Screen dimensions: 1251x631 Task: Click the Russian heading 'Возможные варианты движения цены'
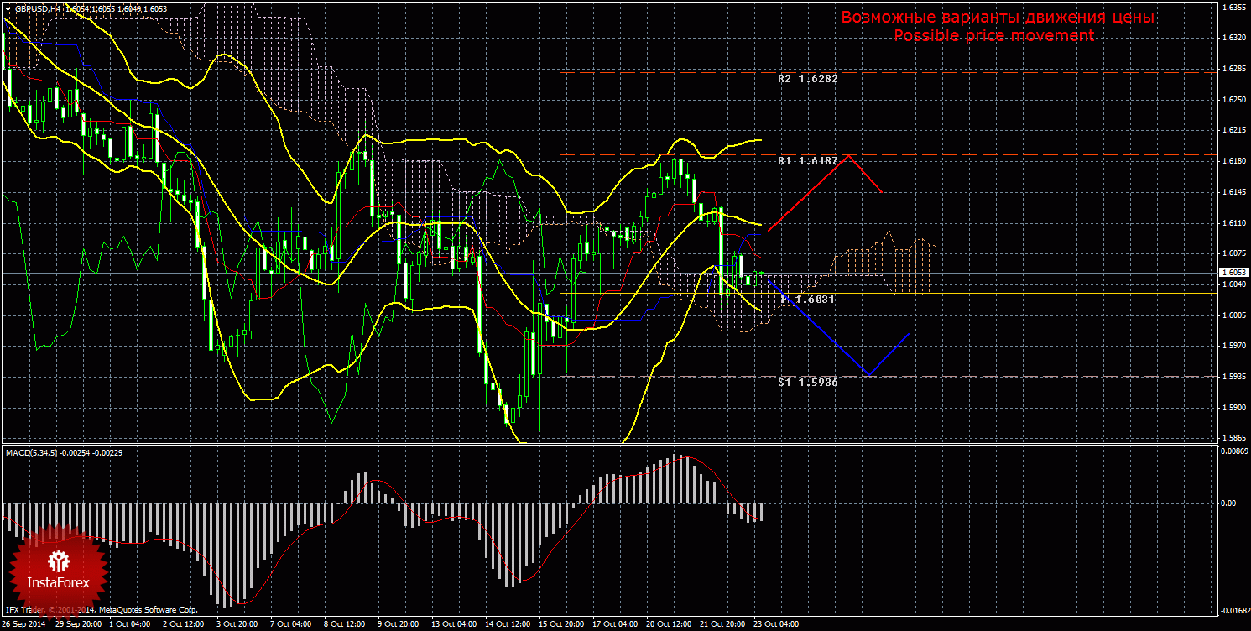click(x=998, y=18)
